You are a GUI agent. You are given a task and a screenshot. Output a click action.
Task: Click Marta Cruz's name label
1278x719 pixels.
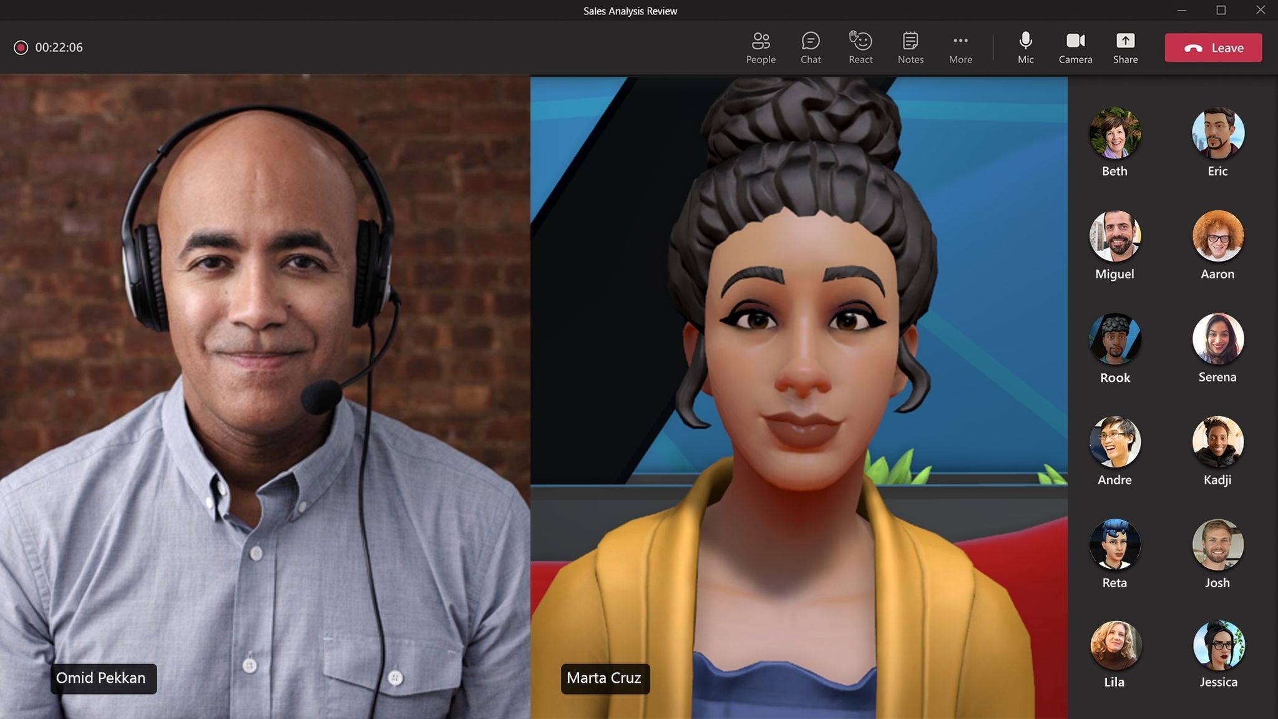point(603,678)
